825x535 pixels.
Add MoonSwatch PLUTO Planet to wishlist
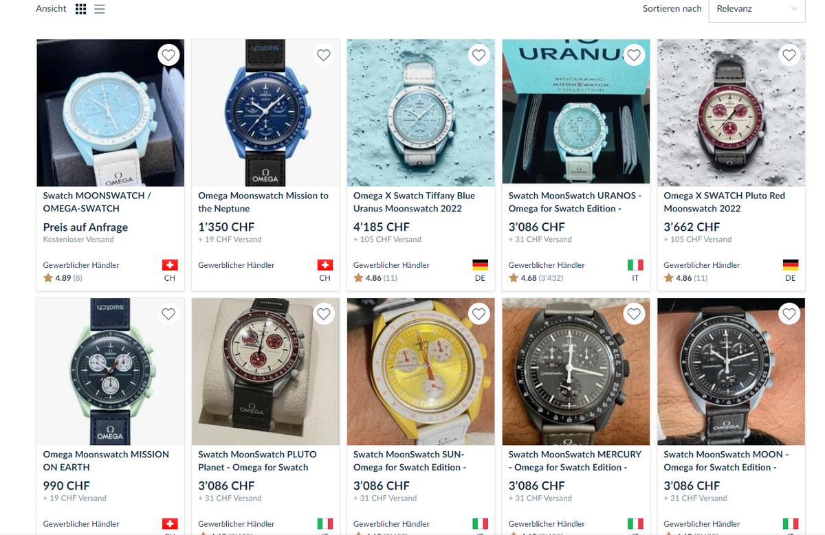(324, 314)
